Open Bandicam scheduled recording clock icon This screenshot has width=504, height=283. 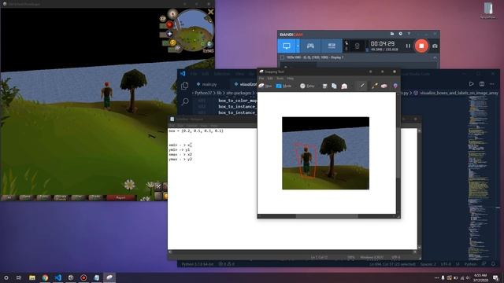401,34
